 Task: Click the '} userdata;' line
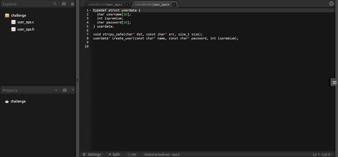(x=103, y=26)
